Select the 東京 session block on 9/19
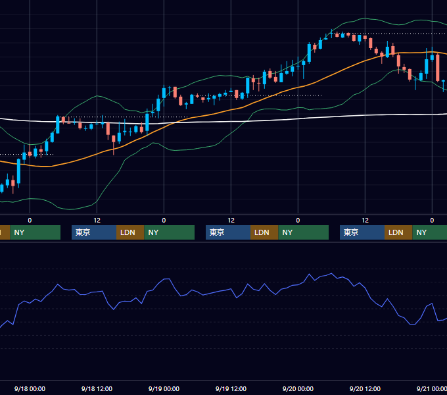This screenshot has width=447, height=395. pyautogui.click(x=228, y=232)
